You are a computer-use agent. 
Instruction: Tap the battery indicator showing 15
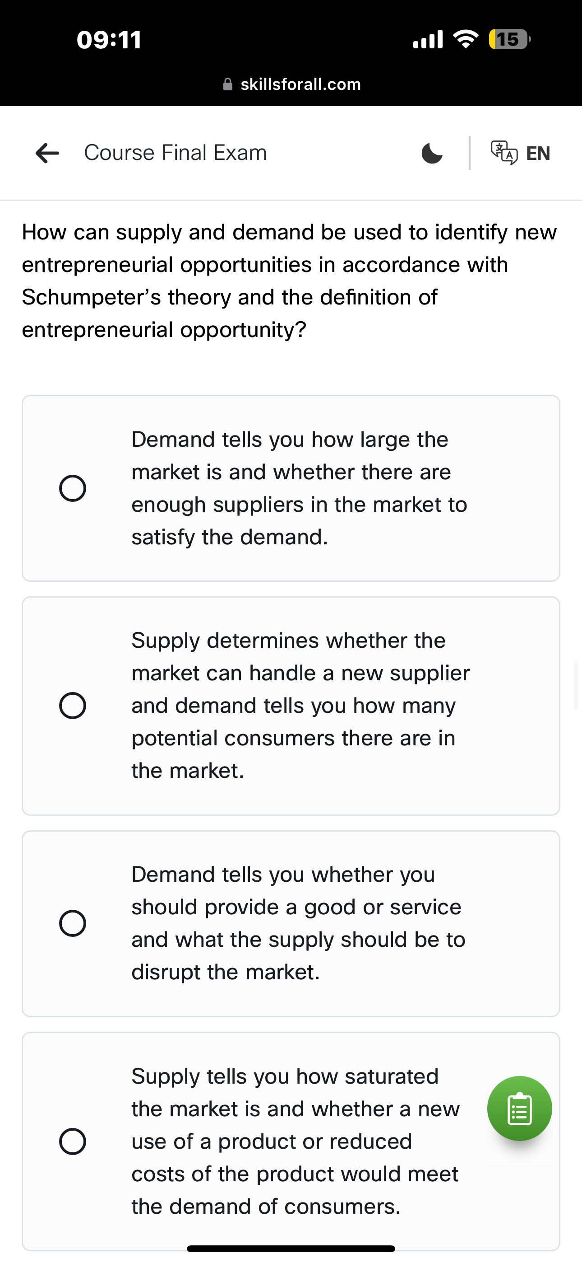pyautogui.click(x=508, y=39)
